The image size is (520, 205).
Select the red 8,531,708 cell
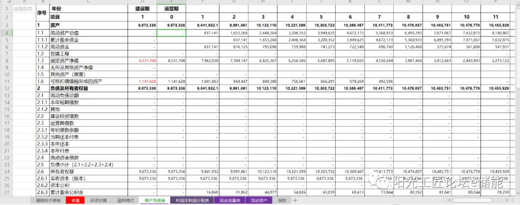click(142, 61)
